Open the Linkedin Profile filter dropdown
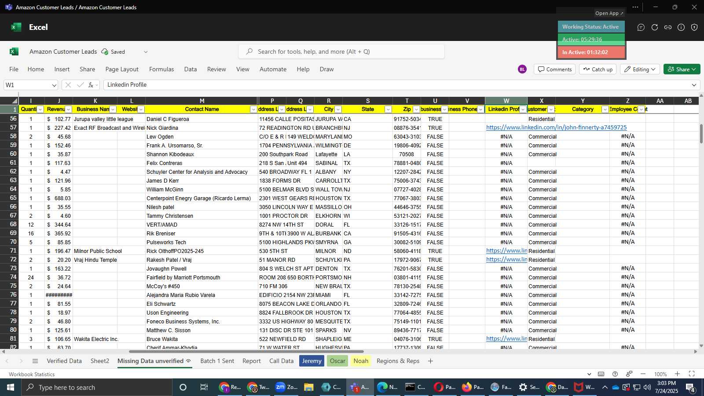The width and height of the screenshot is (704, 396). 523,110
